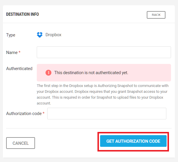The width and height of the screenshot is (178, 162).
Task: Click the red asterisk beside Name
Action: pos(20,53)
